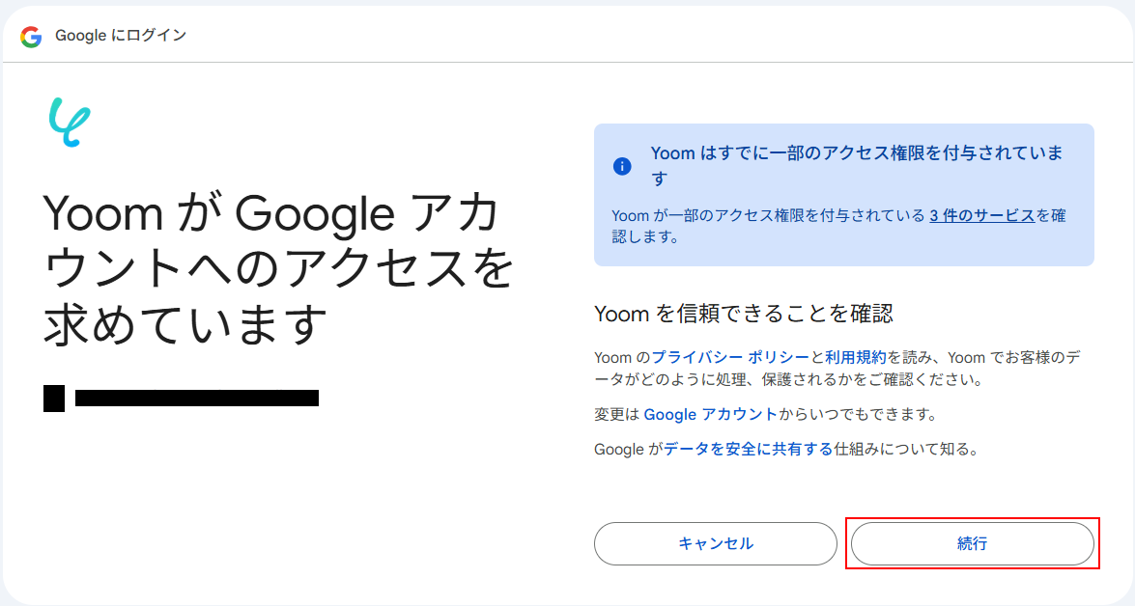
Task: Click the redacted account avatar square
Action: 53,399
